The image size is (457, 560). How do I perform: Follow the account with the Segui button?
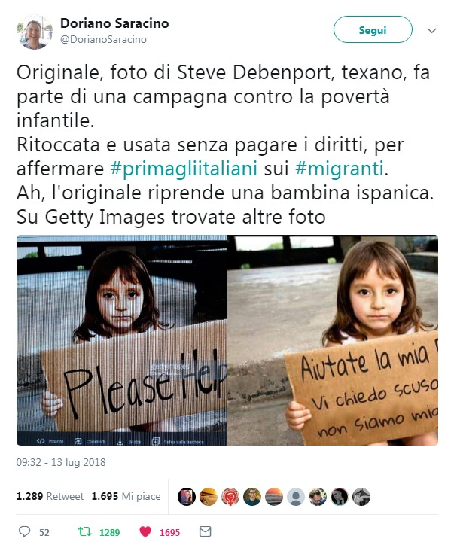pyautogui.click(x=373, y=29)
